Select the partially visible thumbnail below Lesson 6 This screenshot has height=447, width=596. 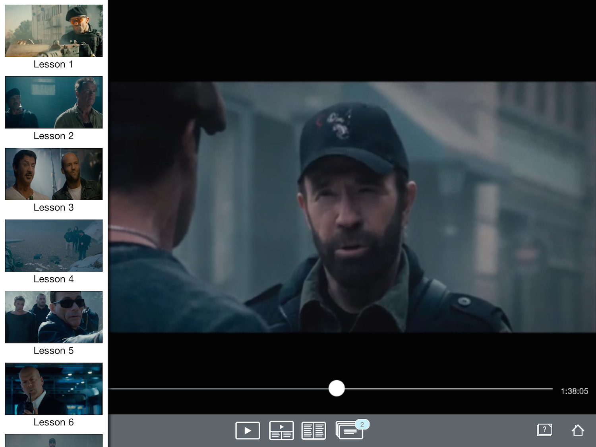[x=54, y=441]
